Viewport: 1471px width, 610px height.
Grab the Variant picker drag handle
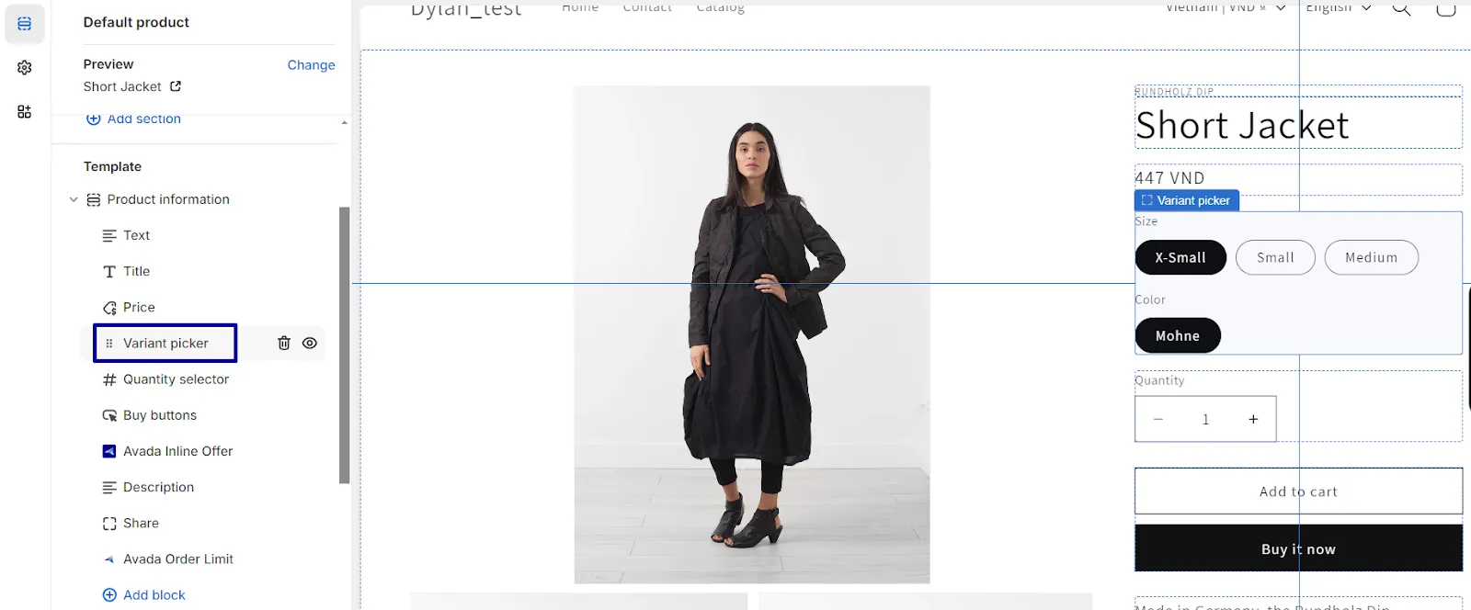coord(109,344)
